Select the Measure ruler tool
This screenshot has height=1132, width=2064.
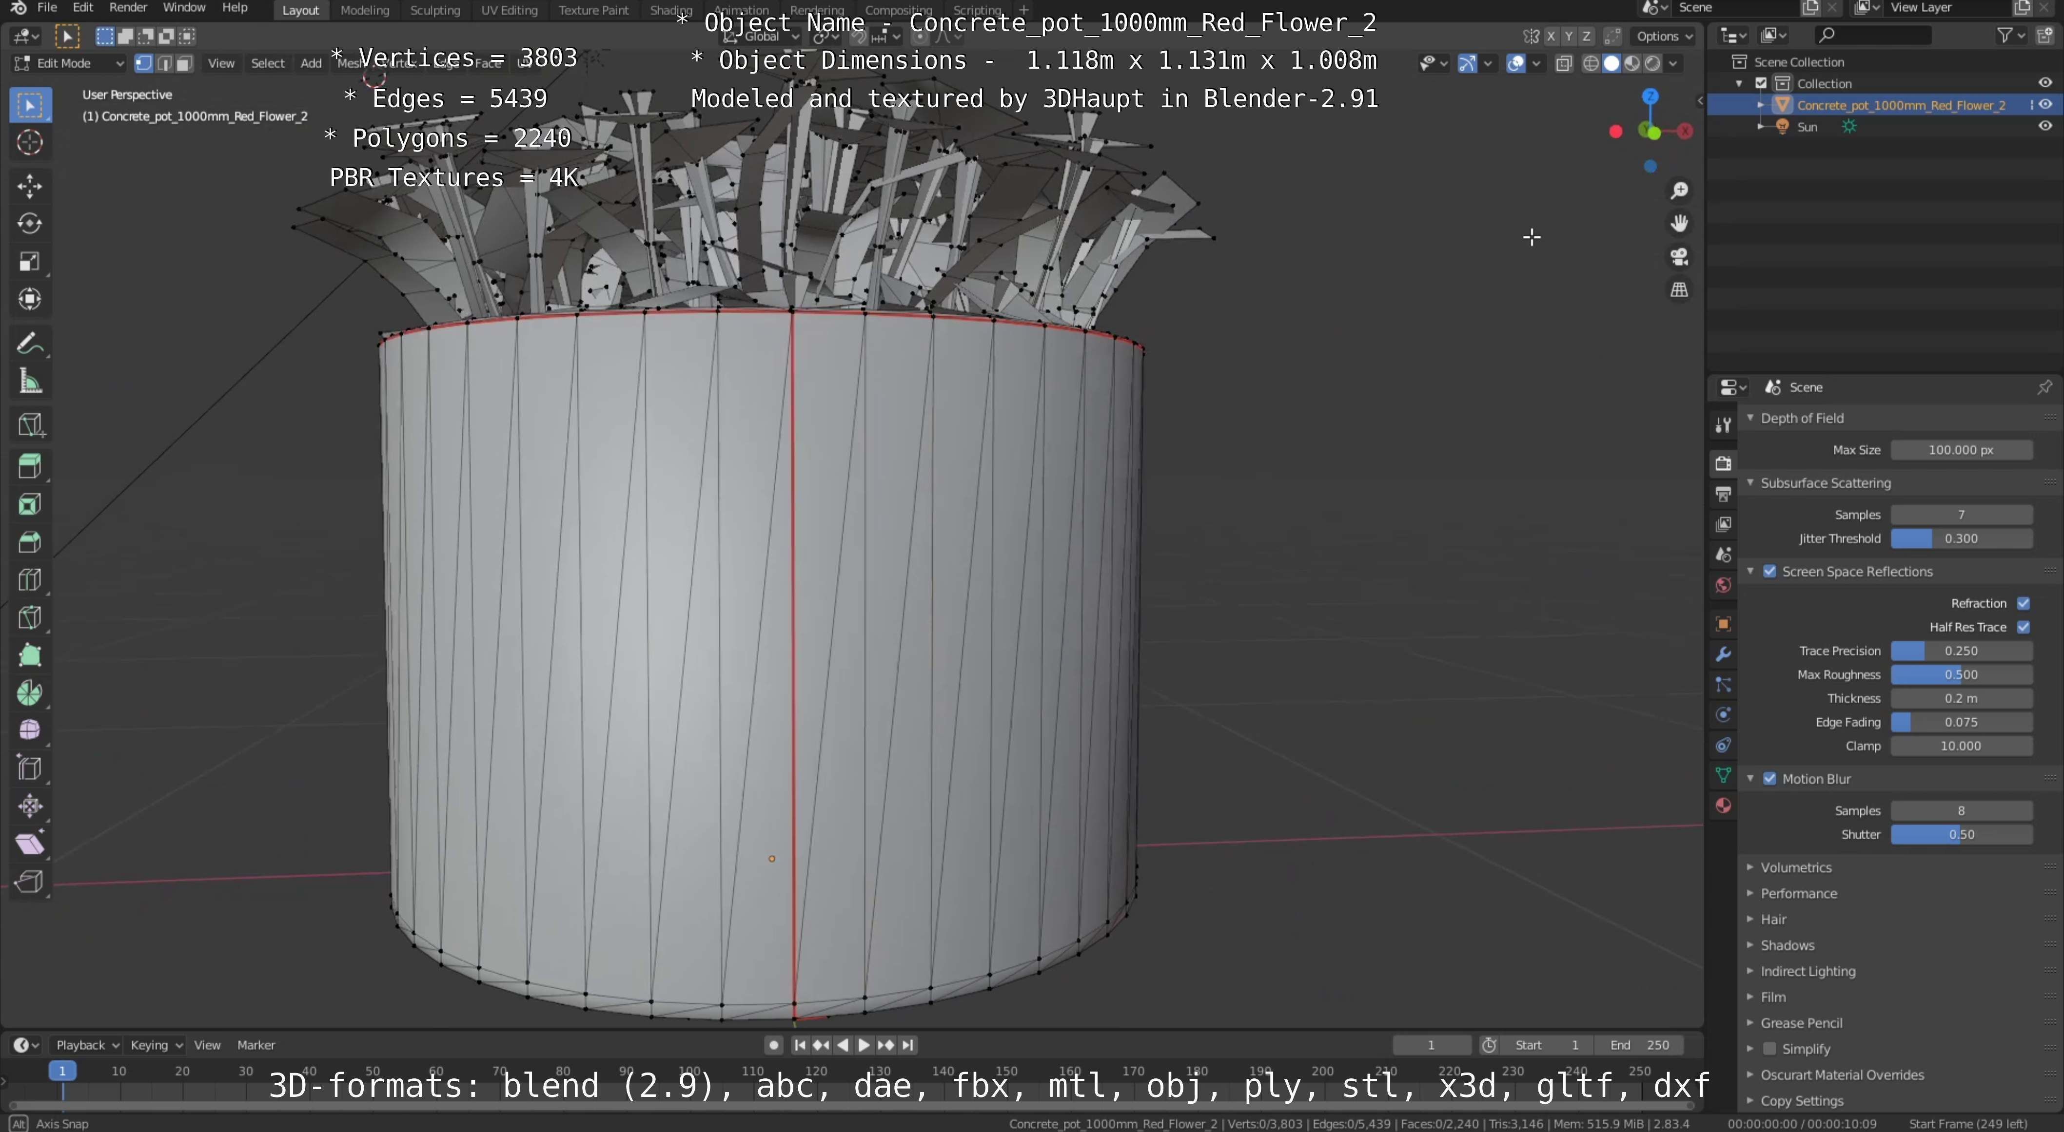click(x=30, y=381)
